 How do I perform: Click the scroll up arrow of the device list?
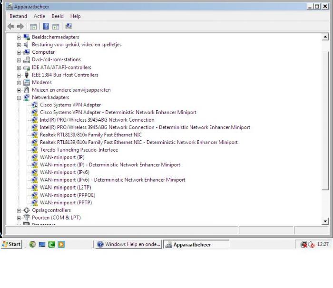(x=325, y=37)
